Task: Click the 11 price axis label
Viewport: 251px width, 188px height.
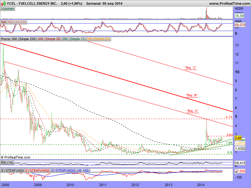Action: tap(237, 63)
